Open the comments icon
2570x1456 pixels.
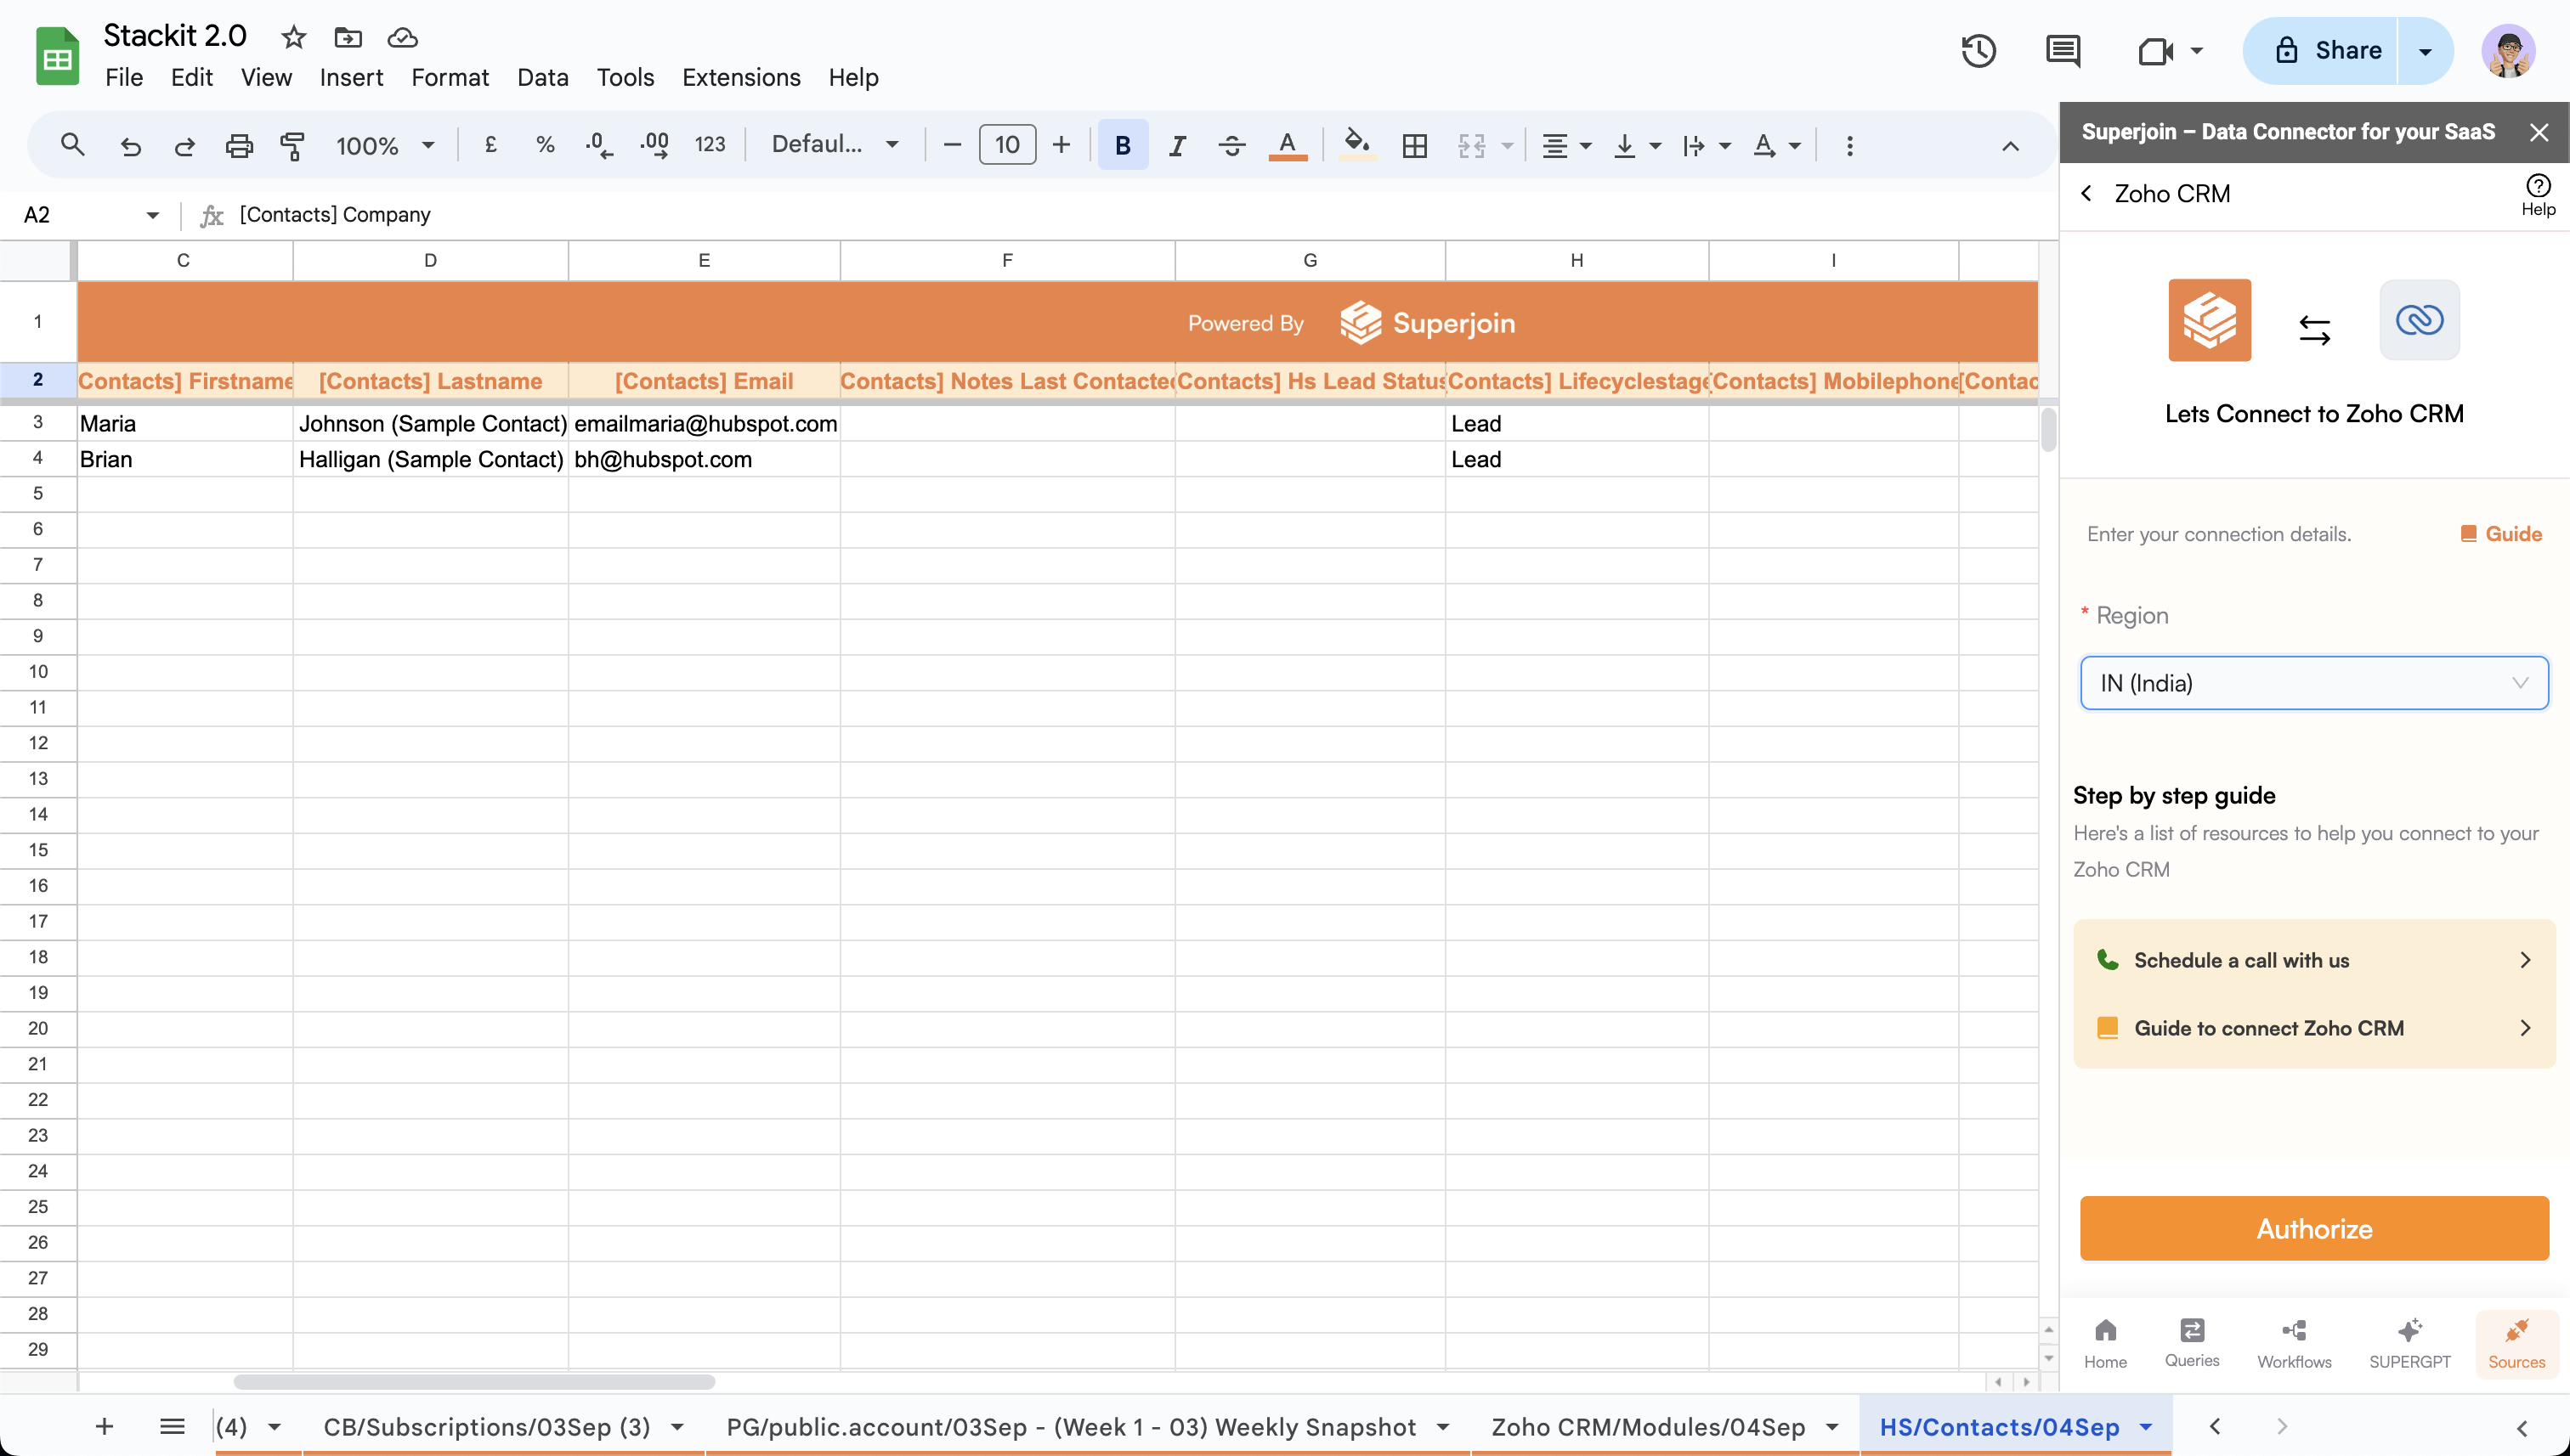[2063, 51]
